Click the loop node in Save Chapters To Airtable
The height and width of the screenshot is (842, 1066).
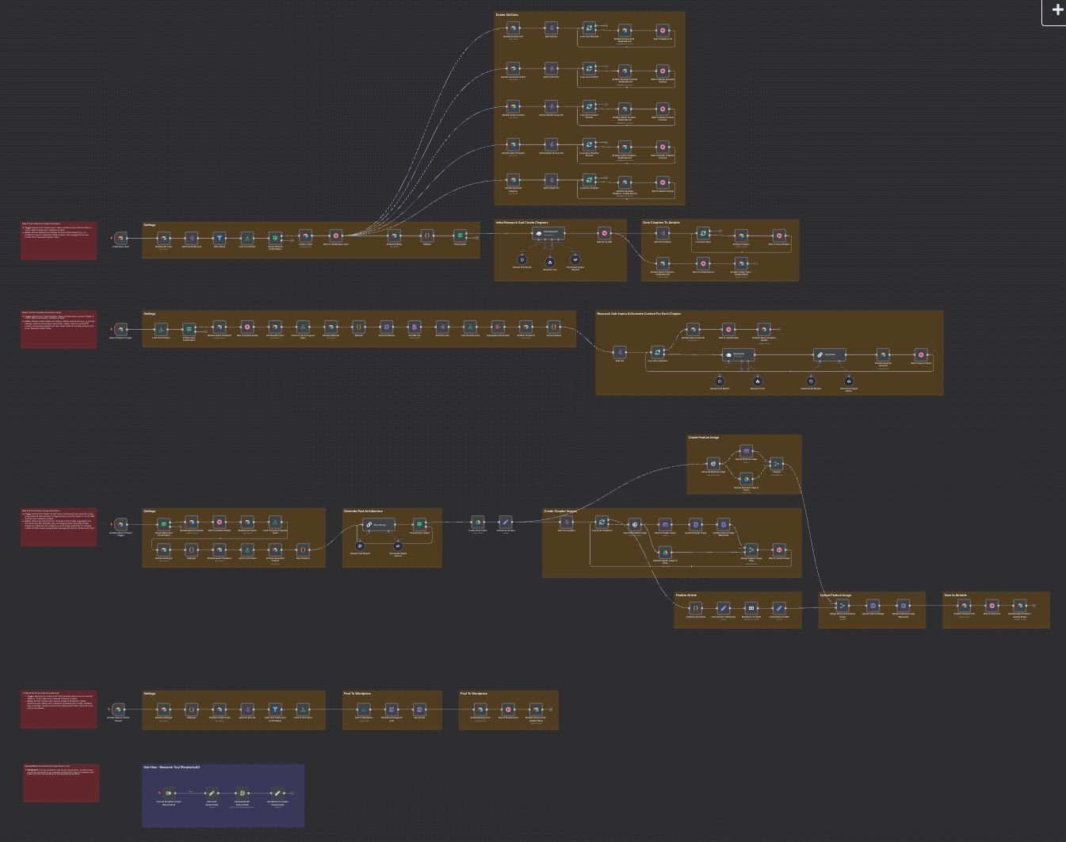[702, 233]
